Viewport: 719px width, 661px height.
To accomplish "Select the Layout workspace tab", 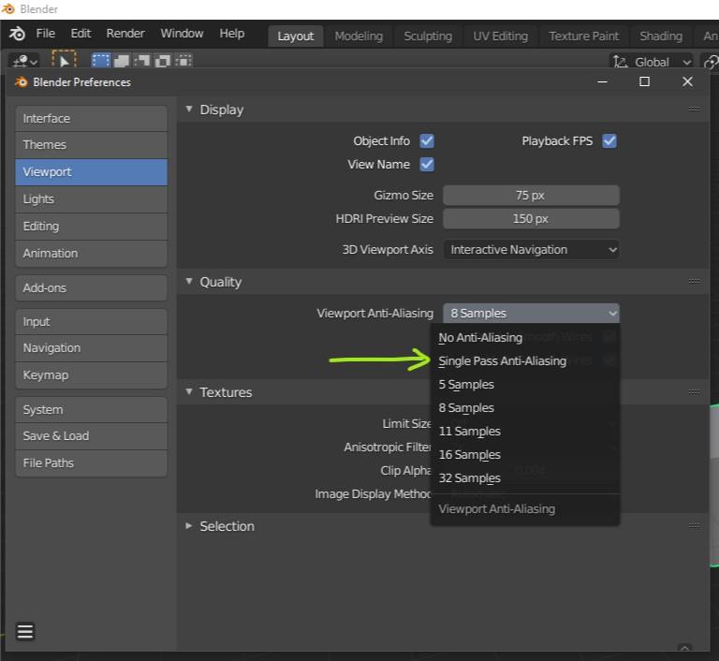I will (x=295, y=37).
